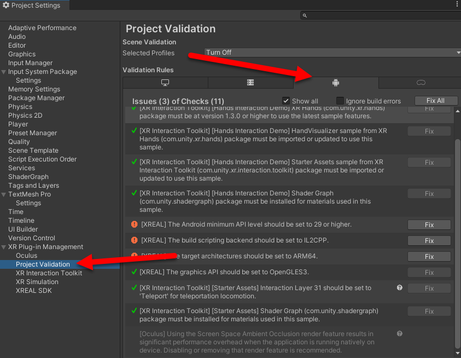
Task: Click the Project Settings gear icon
Action: [x=6, y=5]
